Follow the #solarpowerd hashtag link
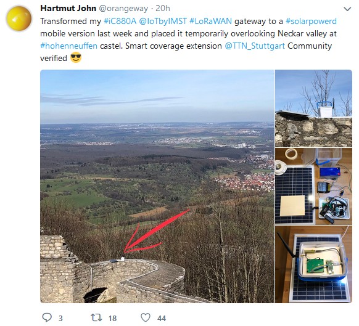This screenshot has height=326, width=359. (311, 22)
